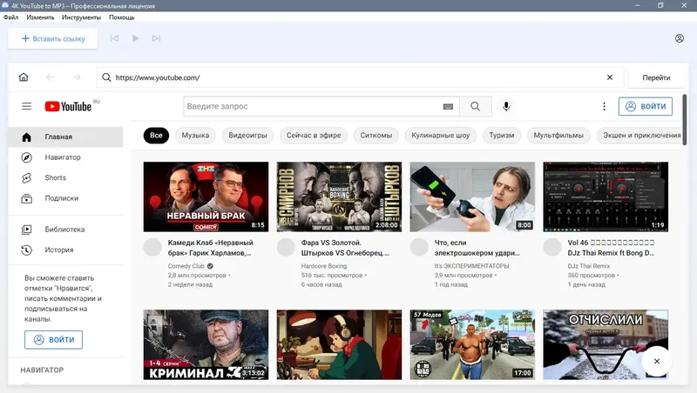Open ОТЧИСЛИЛИ video thumbnail

pyautogui.click(x=606, y=344)
